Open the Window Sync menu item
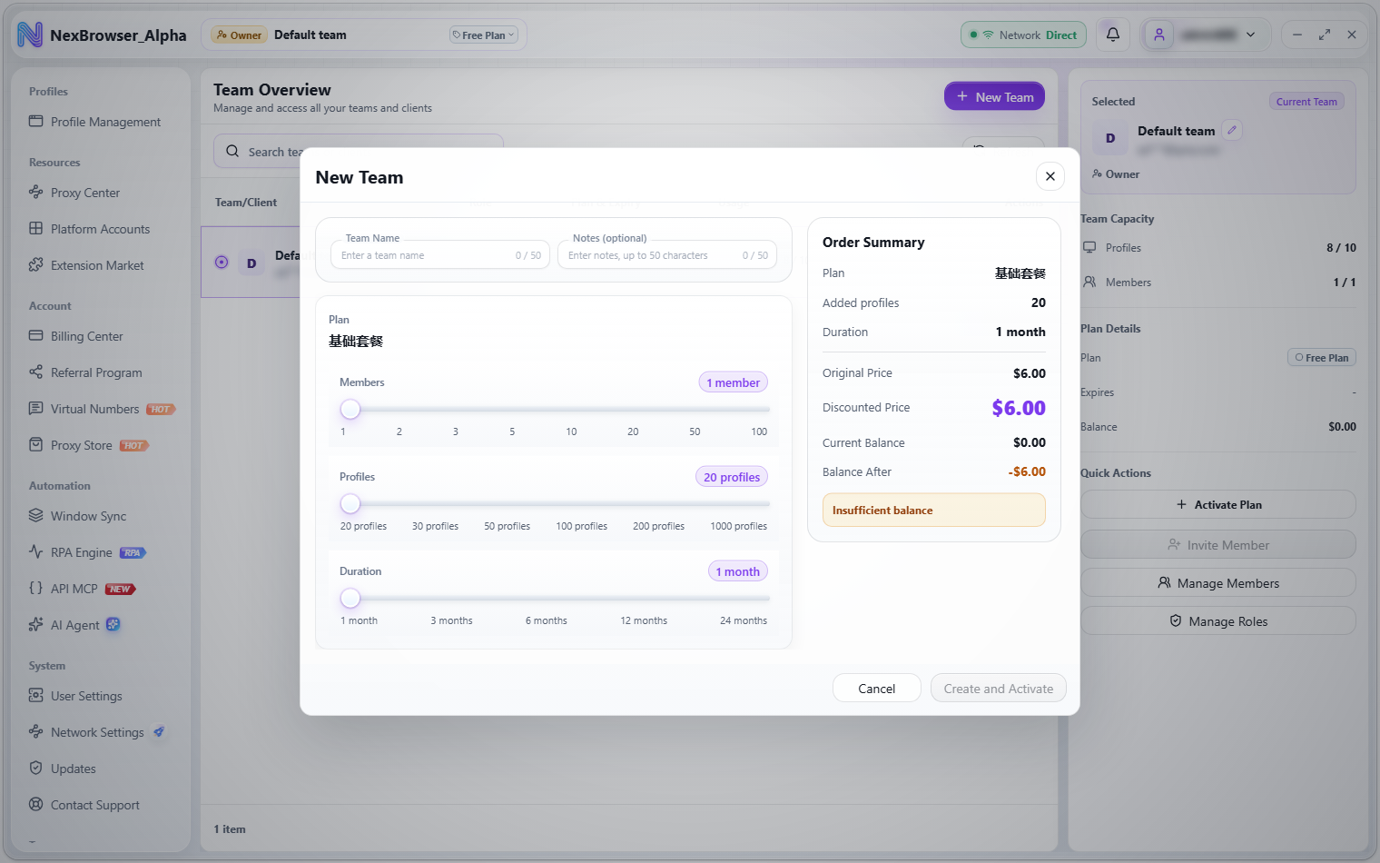The height and width of the screenshot is (863, 1380). click(88, 516)
